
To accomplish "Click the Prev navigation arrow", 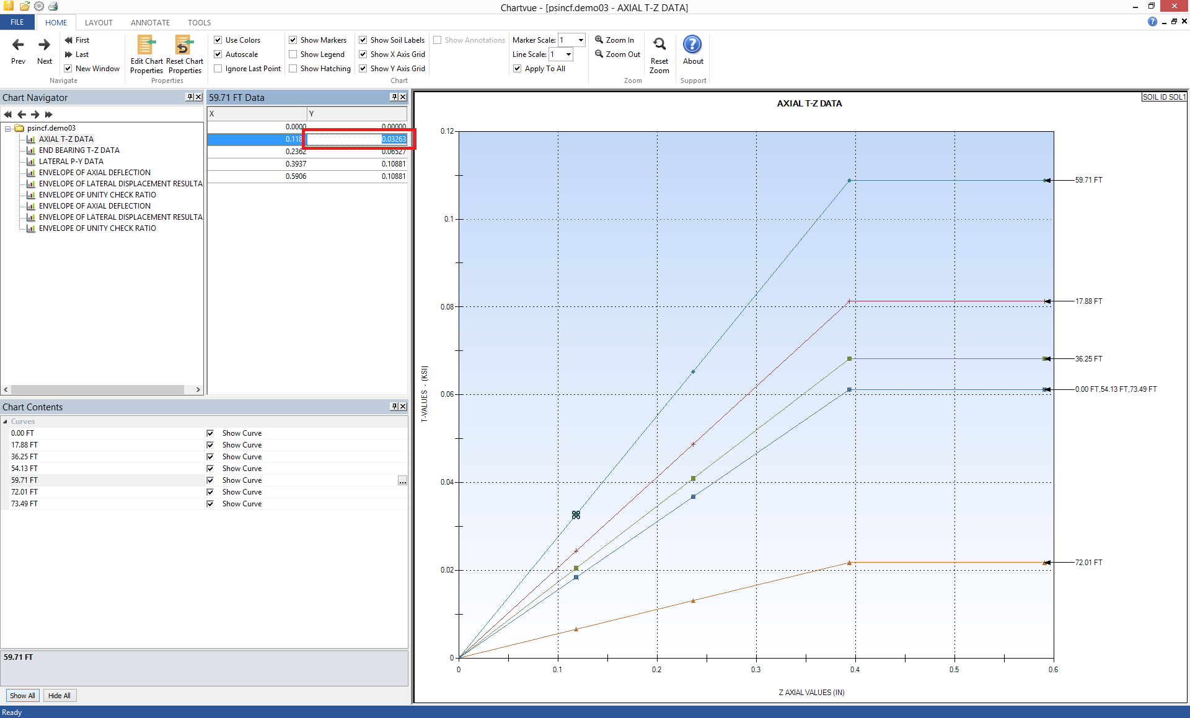I will click(x=18, y=50).
